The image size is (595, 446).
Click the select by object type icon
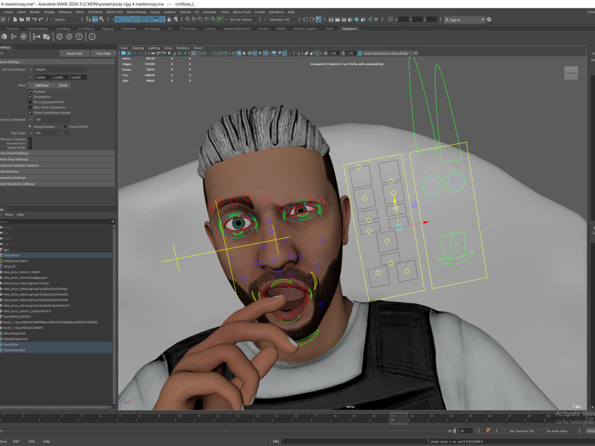coord(95,20)
